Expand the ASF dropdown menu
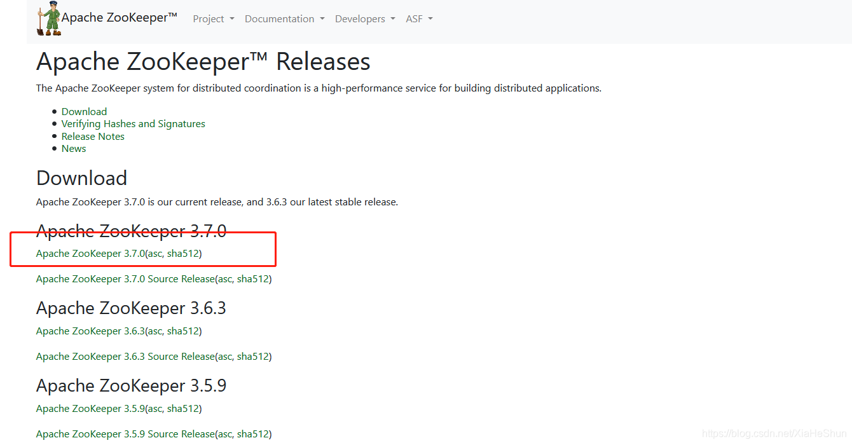Viewport: 852px width, 445px height. [x=419, y=19]
